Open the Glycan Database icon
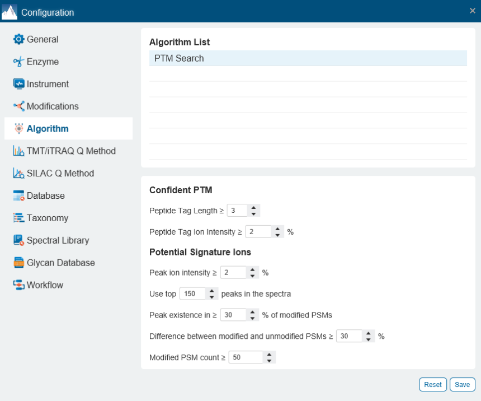This screenshot has height=401, width=481. [20, 263]
